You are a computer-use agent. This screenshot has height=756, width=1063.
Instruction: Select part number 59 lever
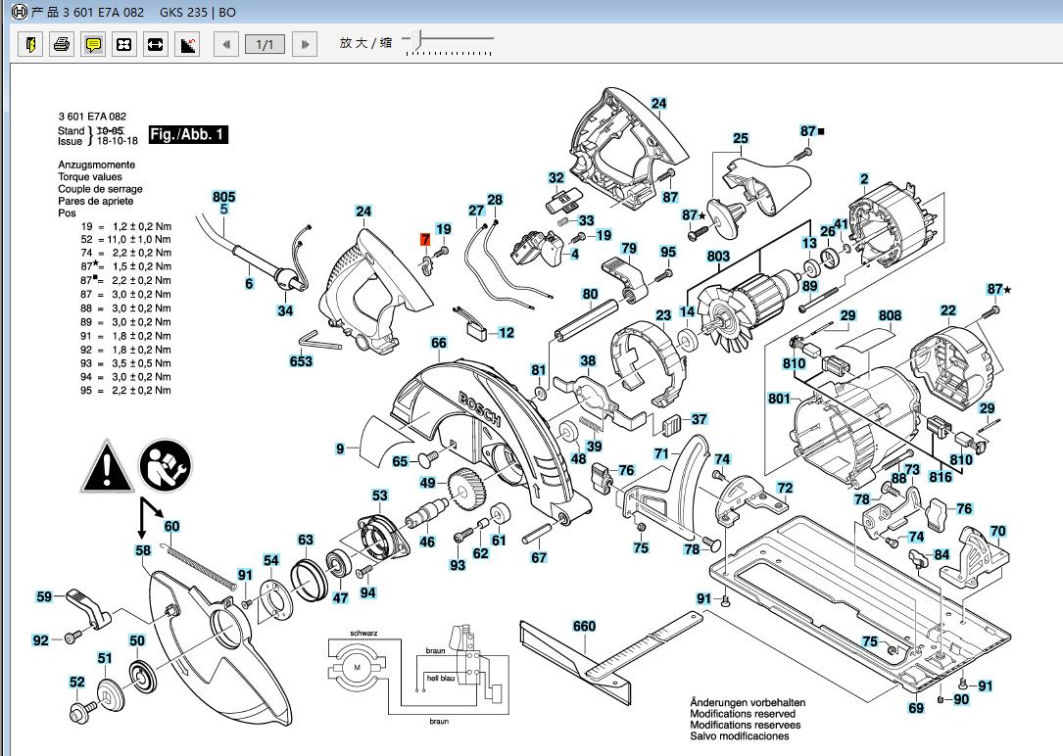click(44, 596)
